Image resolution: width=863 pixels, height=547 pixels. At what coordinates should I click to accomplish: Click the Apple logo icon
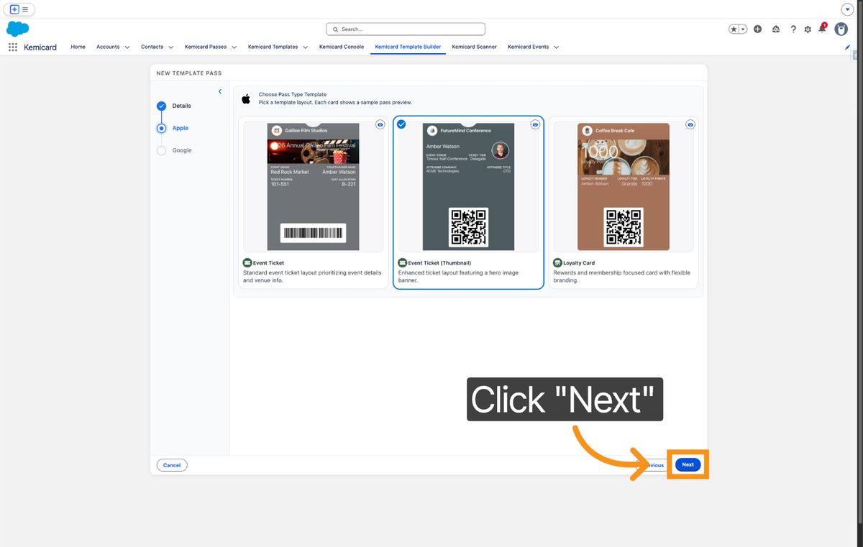coord(246,98)
